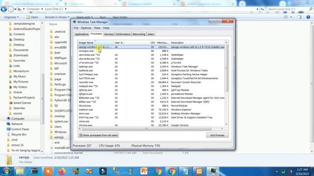
Task: Sort processes by CPU column
Action: pos(153,43)
